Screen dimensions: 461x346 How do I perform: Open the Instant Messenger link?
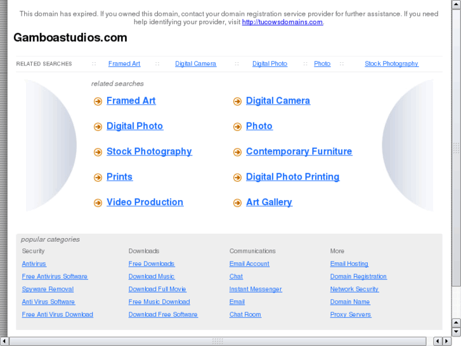[256, 289]
